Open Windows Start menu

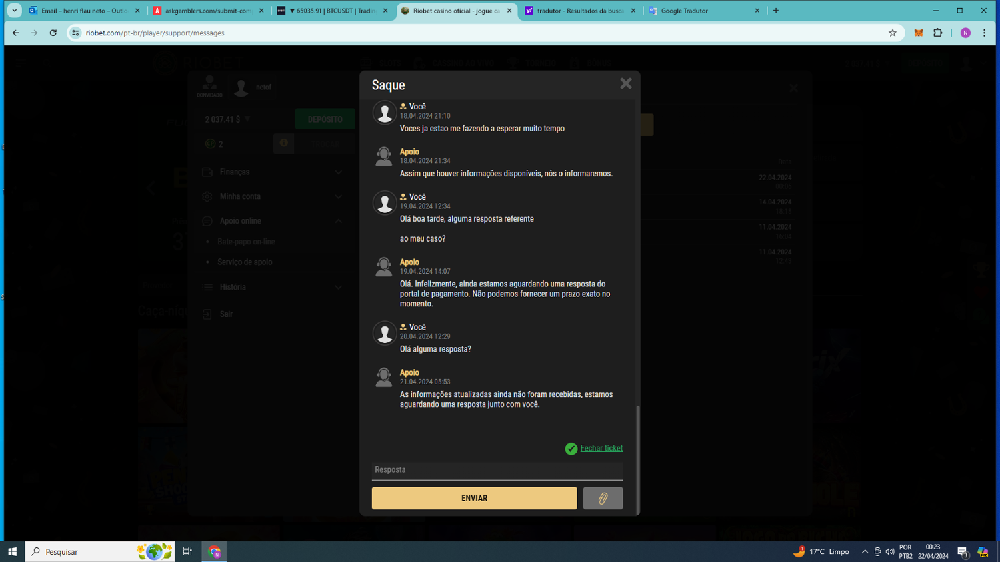click(12, 551)
